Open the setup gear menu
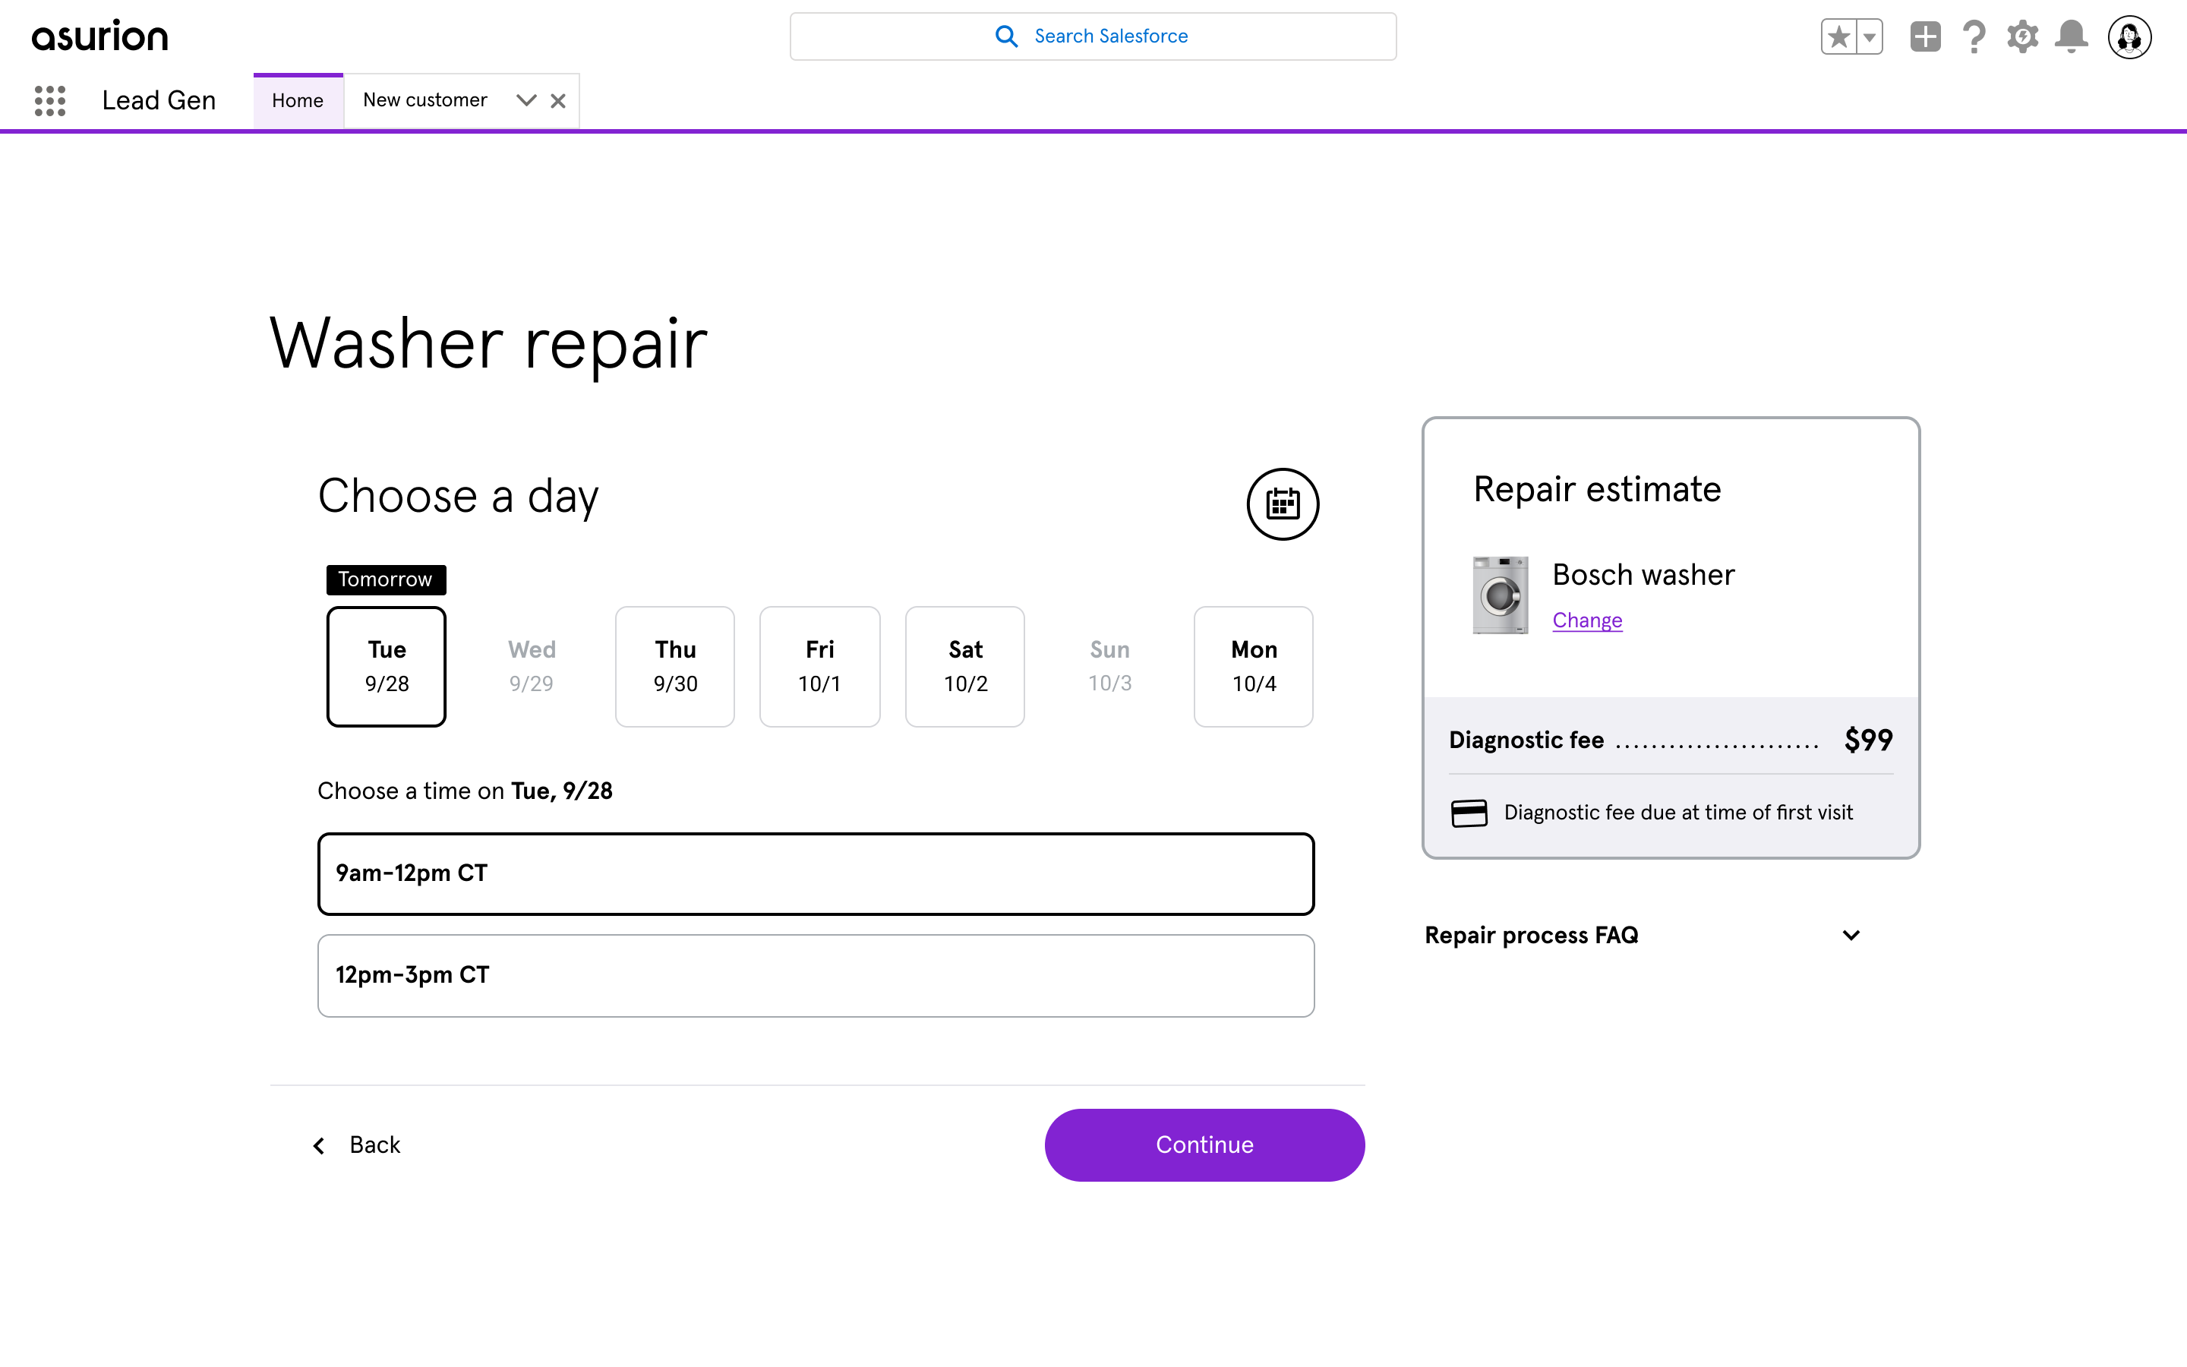Viewport: 2187px width, 1367px height. (x=2022, y=37)
